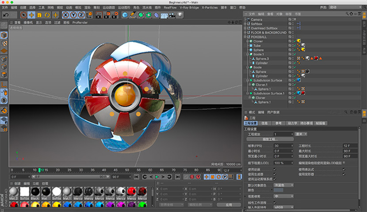Image resolution: width=367 pixels, height=212 pixels.
Task: Open the ProRender viewport menu
Action: (x=80, y=22)
